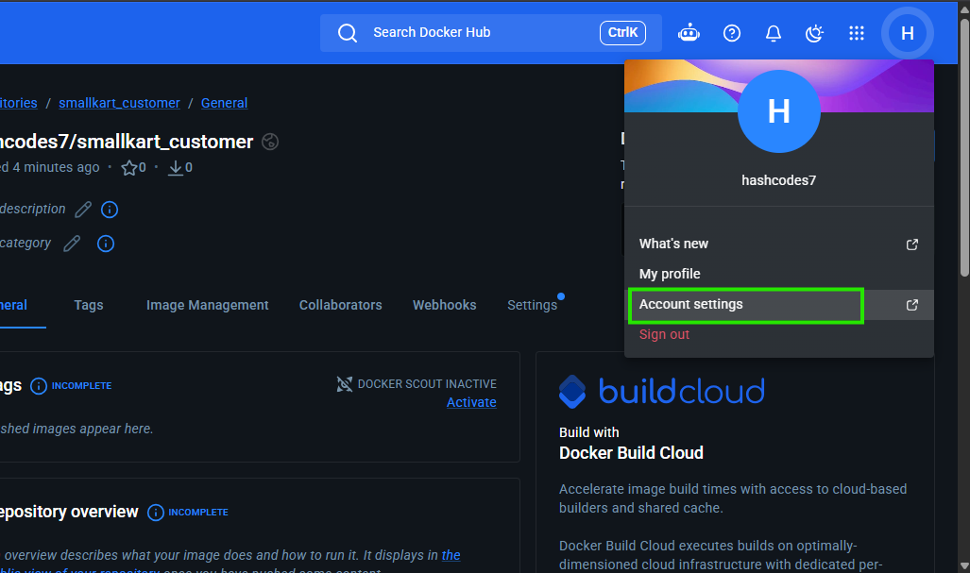Open the Ask Gordon robot assistant icon
The height and width of the screenshot is (573, 970).
point(689,33)
